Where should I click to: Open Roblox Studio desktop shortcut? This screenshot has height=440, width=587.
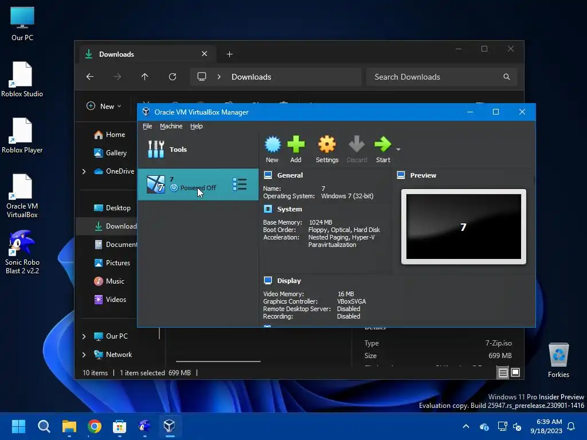coord(22,79)
